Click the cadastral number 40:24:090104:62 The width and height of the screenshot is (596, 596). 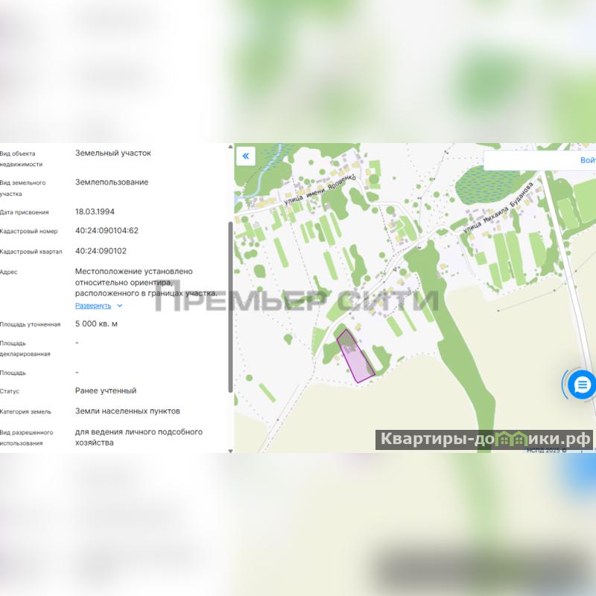tap(107, 230)
